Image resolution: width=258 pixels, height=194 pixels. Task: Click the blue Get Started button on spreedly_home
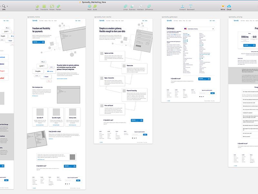point(39,42)
